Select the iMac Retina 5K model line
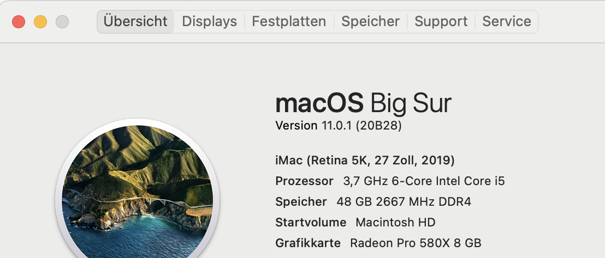This screenshot has width=605, height=258. tap(365, 161)
